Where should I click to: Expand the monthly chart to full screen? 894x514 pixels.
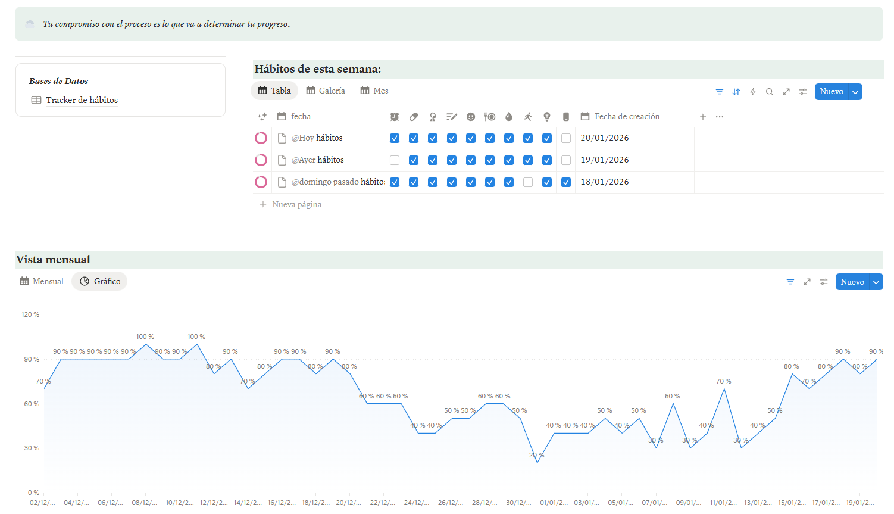coord(807,282)
